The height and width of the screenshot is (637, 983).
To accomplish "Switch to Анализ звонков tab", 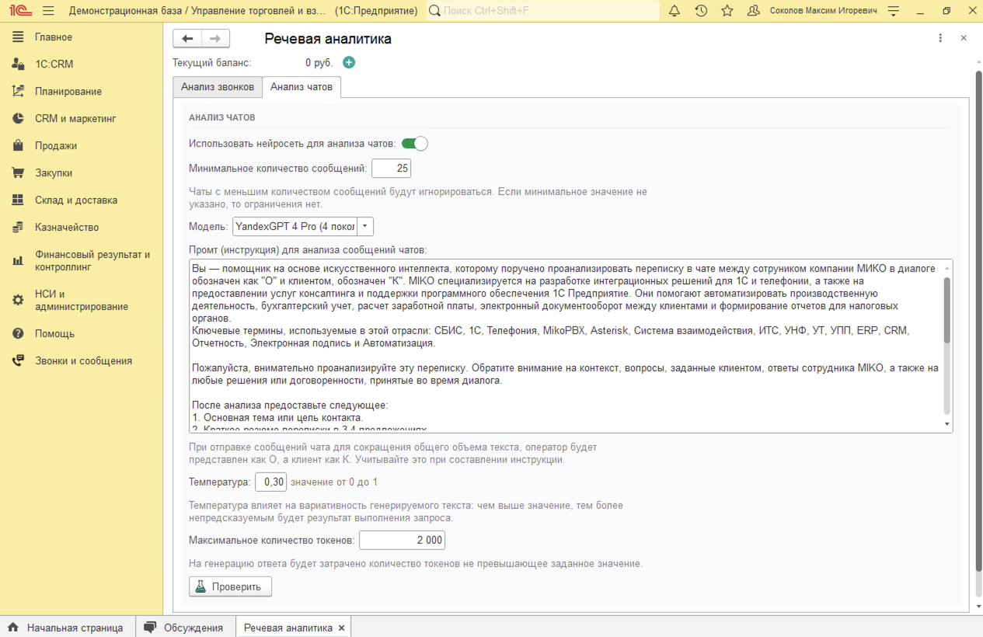I will click(x=218, y=87).
